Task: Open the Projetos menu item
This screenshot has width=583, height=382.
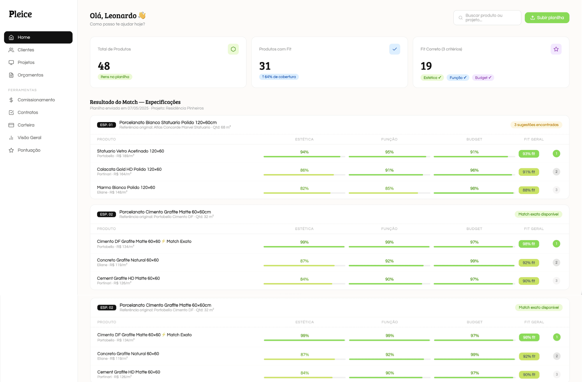Action: click(38, 62)
